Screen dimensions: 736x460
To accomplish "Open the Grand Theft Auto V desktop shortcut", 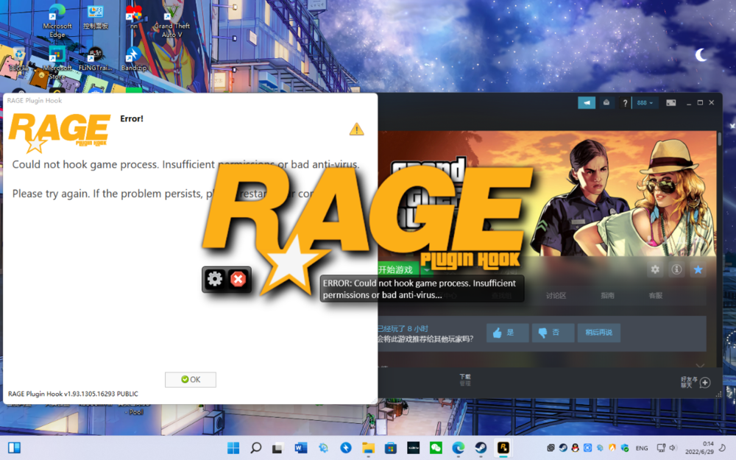I will 172,21.
